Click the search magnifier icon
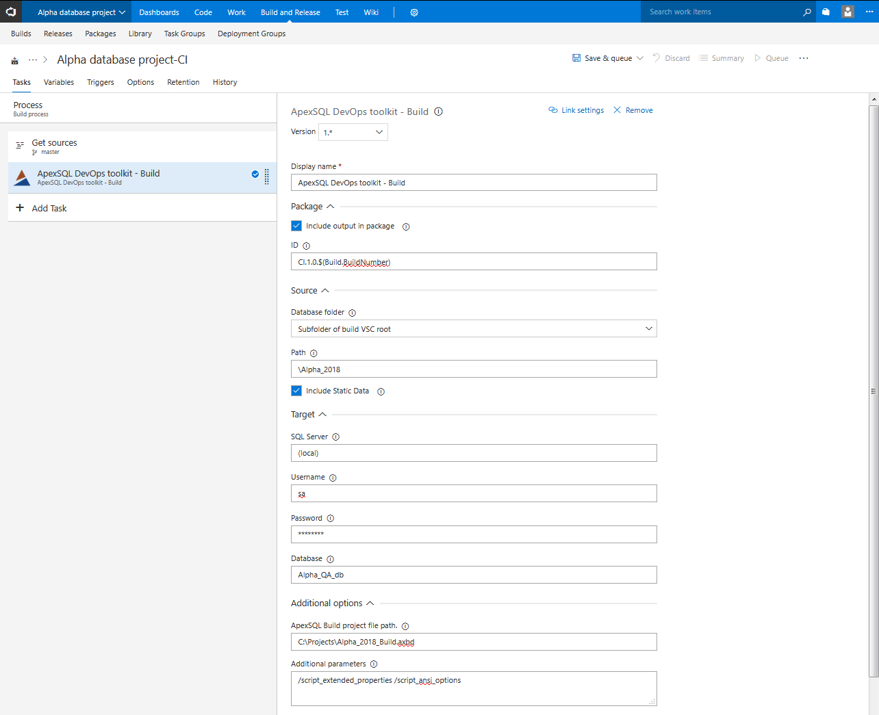Screen dimensions: 879x715 coord(807,12)
